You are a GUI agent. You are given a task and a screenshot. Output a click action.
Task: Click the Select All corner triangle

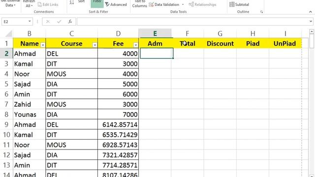pyautogui.click(x=8, y=33)
